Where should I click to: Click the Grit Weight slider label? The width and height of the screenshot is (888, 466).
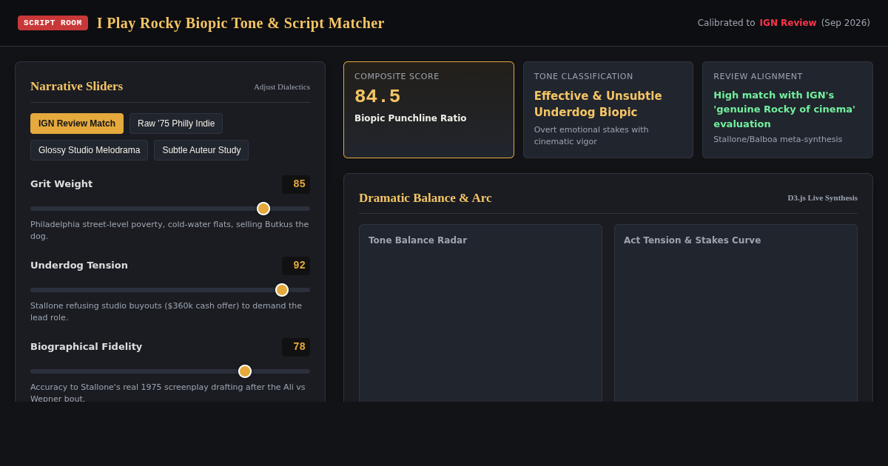pos(61,184)
